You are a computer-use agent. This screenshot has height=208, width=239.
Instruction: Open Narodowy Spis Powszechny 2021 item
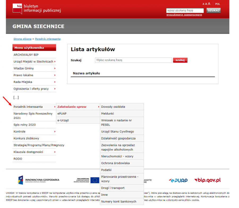pos(34,116)
